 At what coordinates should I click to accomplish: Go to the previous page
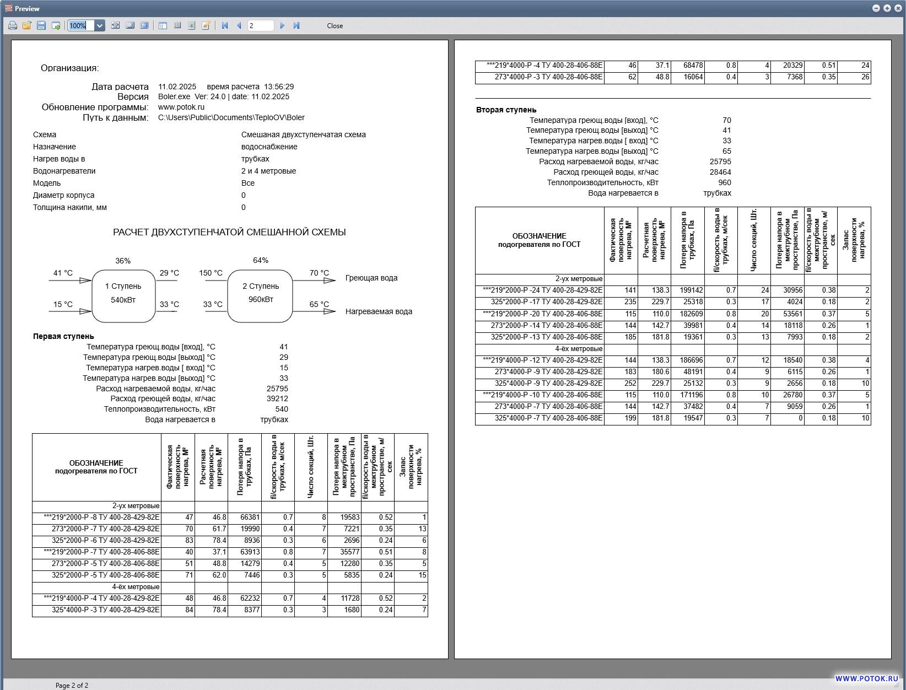(239, 26)
